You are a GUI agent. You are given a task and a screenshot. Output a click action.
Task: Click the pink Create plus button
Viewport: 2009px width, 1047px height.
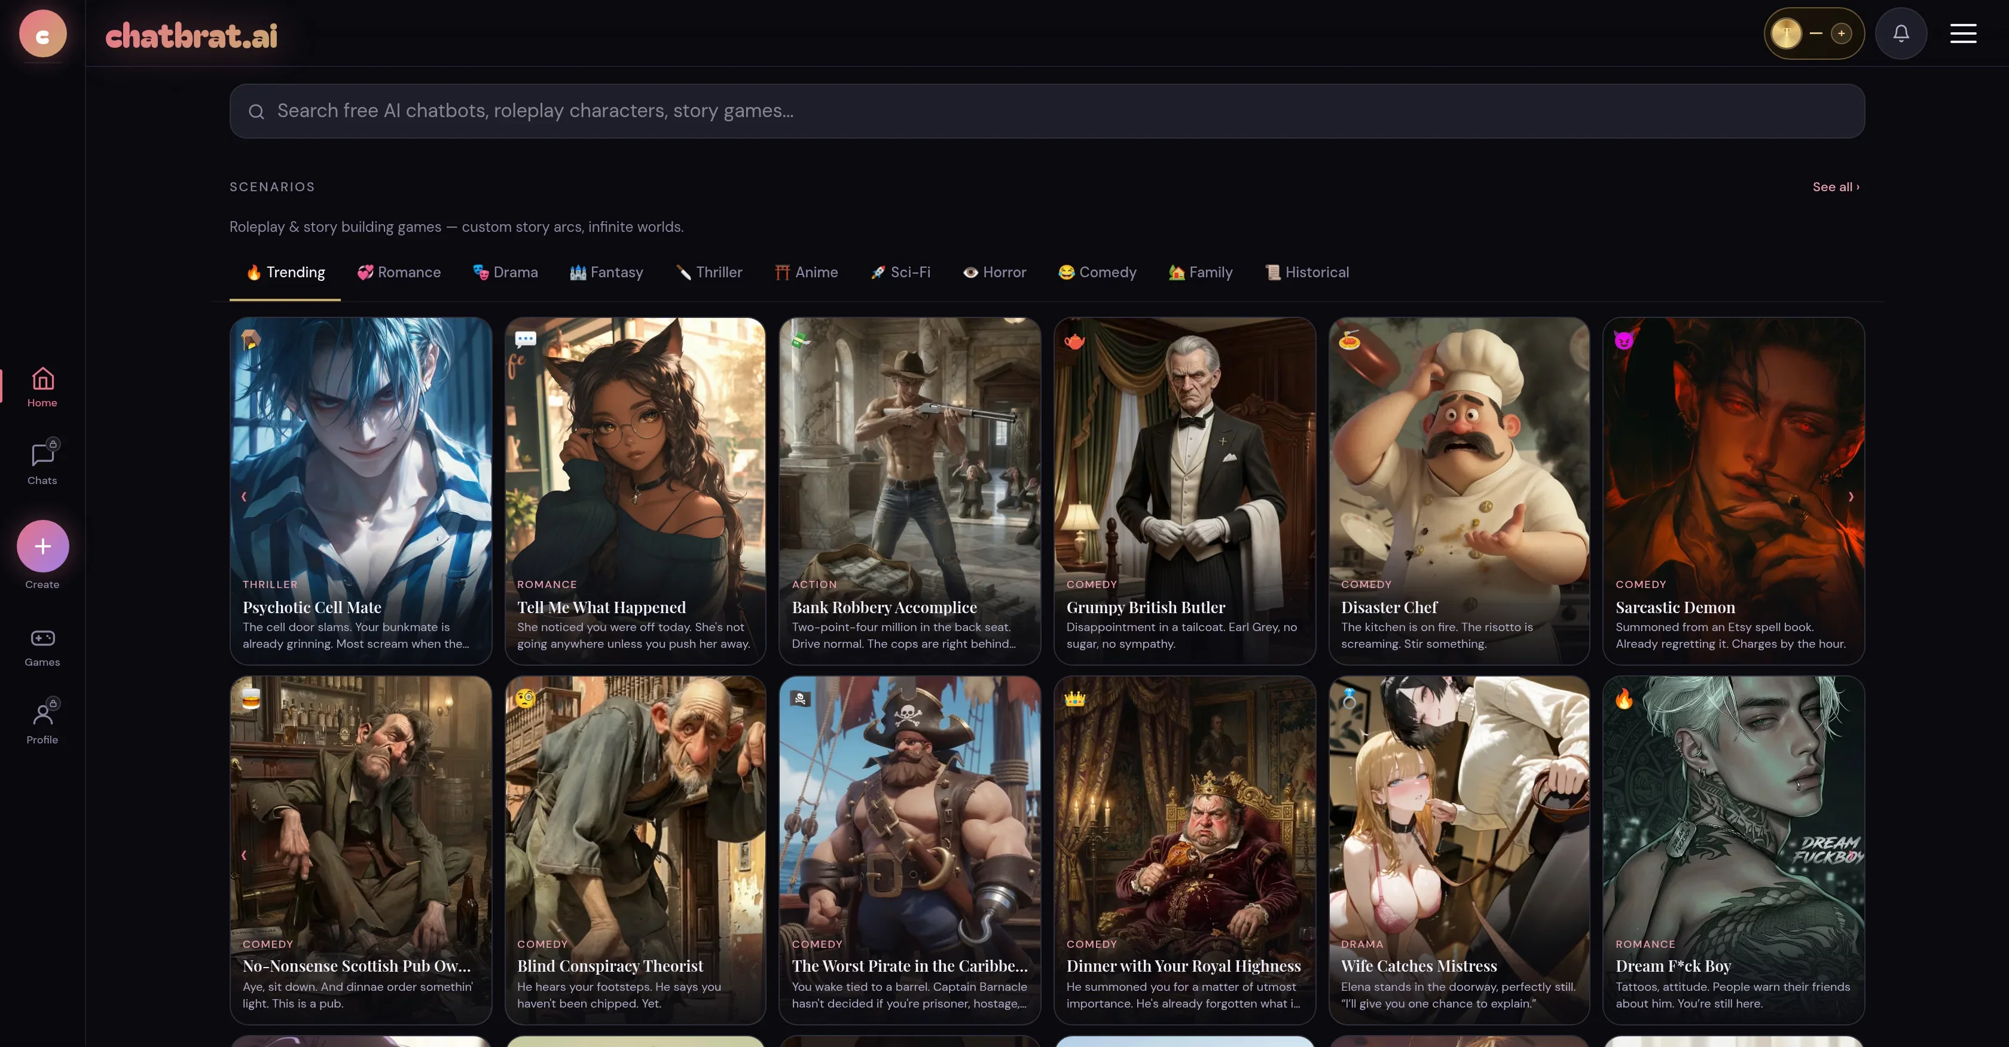43,546
